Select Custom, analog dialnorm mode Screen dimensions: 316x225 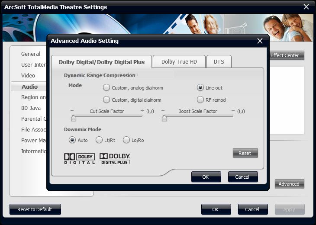(106, 88)
